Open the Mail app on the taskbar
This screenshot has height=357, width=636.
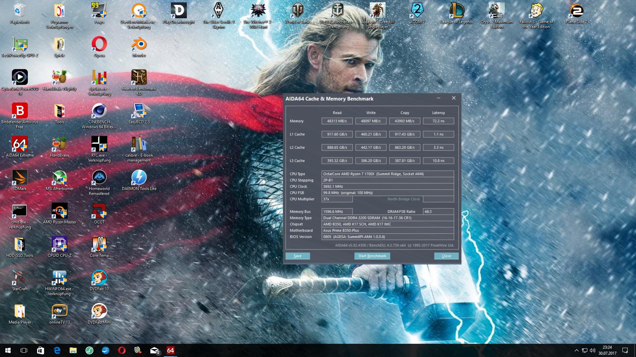click(x=154, y=350)
